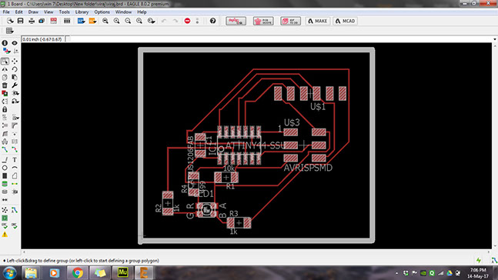
Task: Click the red Stop command icon
Action: [187, 21]
